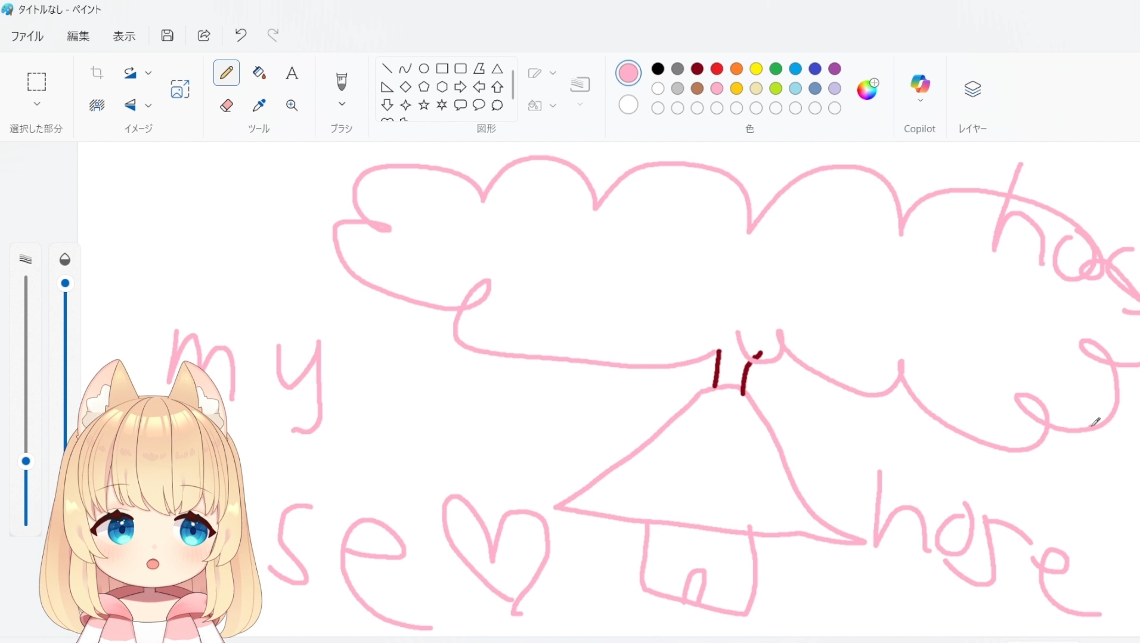Viewport: 1140px width, 643px height.
Task: Select the Fill bucket tool
Action: [x=259, y=73]
